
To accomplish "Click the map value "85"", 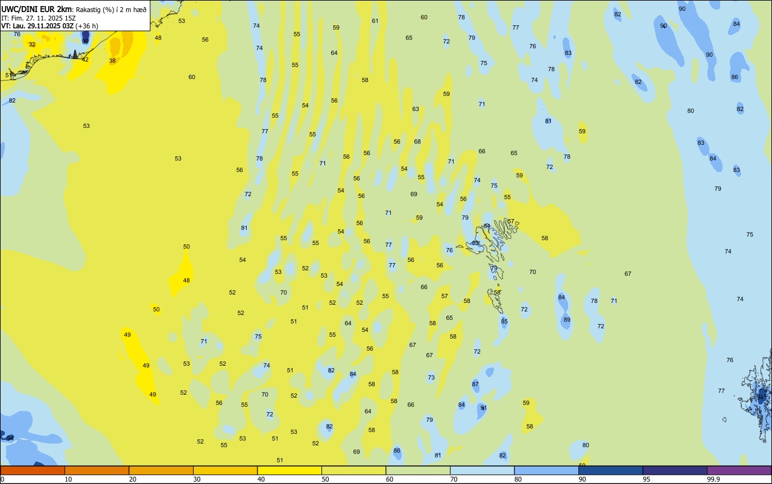I will [504, 322].
